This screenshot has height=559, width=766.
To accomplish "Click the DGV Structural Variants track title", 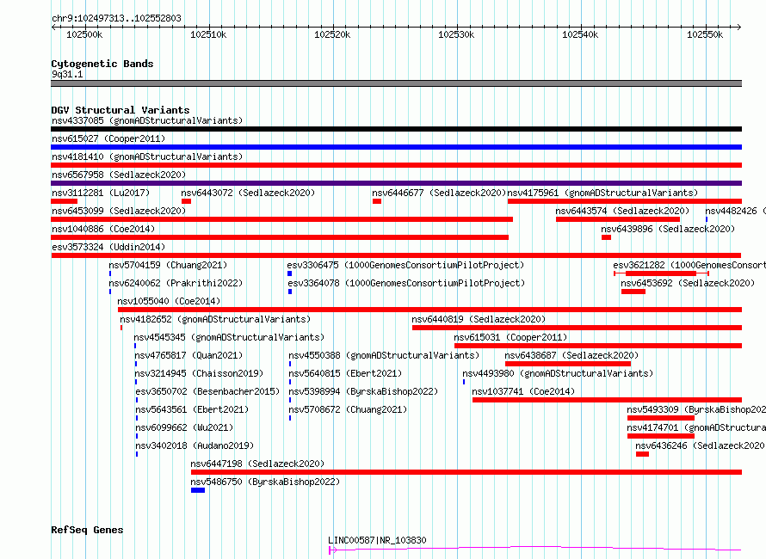I will coord(120,110).
